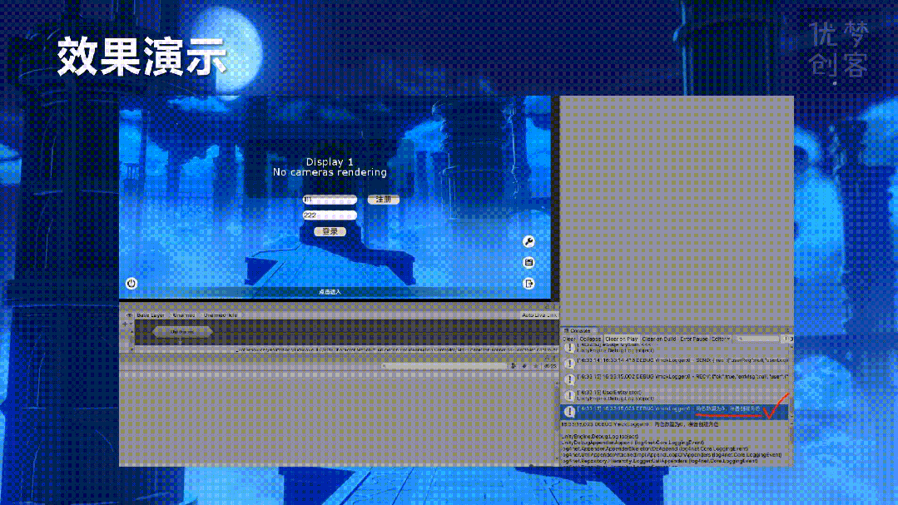Toggle Error Pause in Console

pyautogui.click(x=694, y=339)
